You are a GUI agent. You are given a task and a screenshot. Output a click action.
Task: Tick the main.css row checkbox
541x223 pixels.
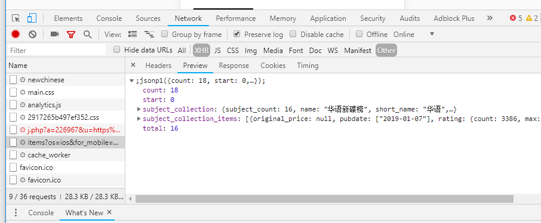click(13, 92)
